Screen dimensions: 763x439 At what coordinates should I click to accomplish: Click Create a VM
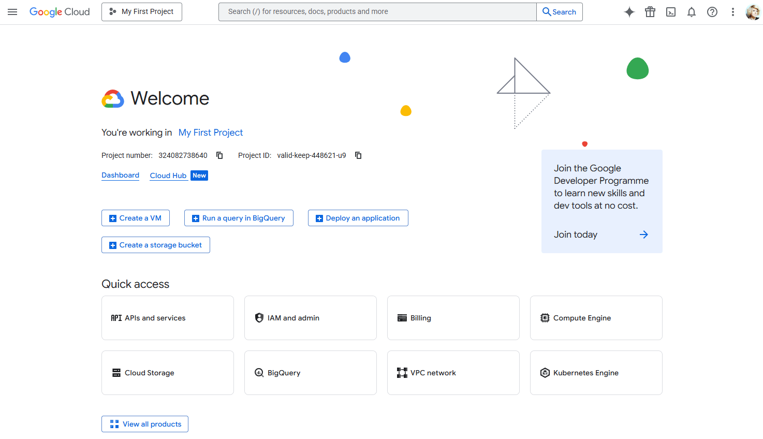coord(135,218)
